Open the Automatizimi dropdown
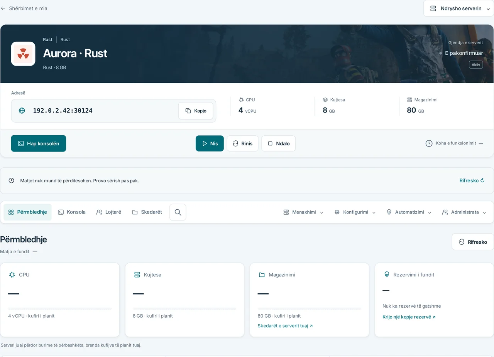 point(409,212)
